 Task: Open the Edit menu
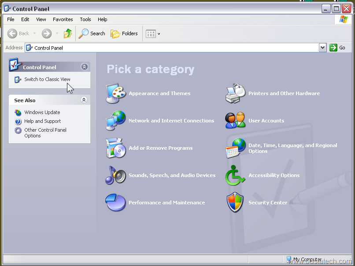[x=25, y=19]
